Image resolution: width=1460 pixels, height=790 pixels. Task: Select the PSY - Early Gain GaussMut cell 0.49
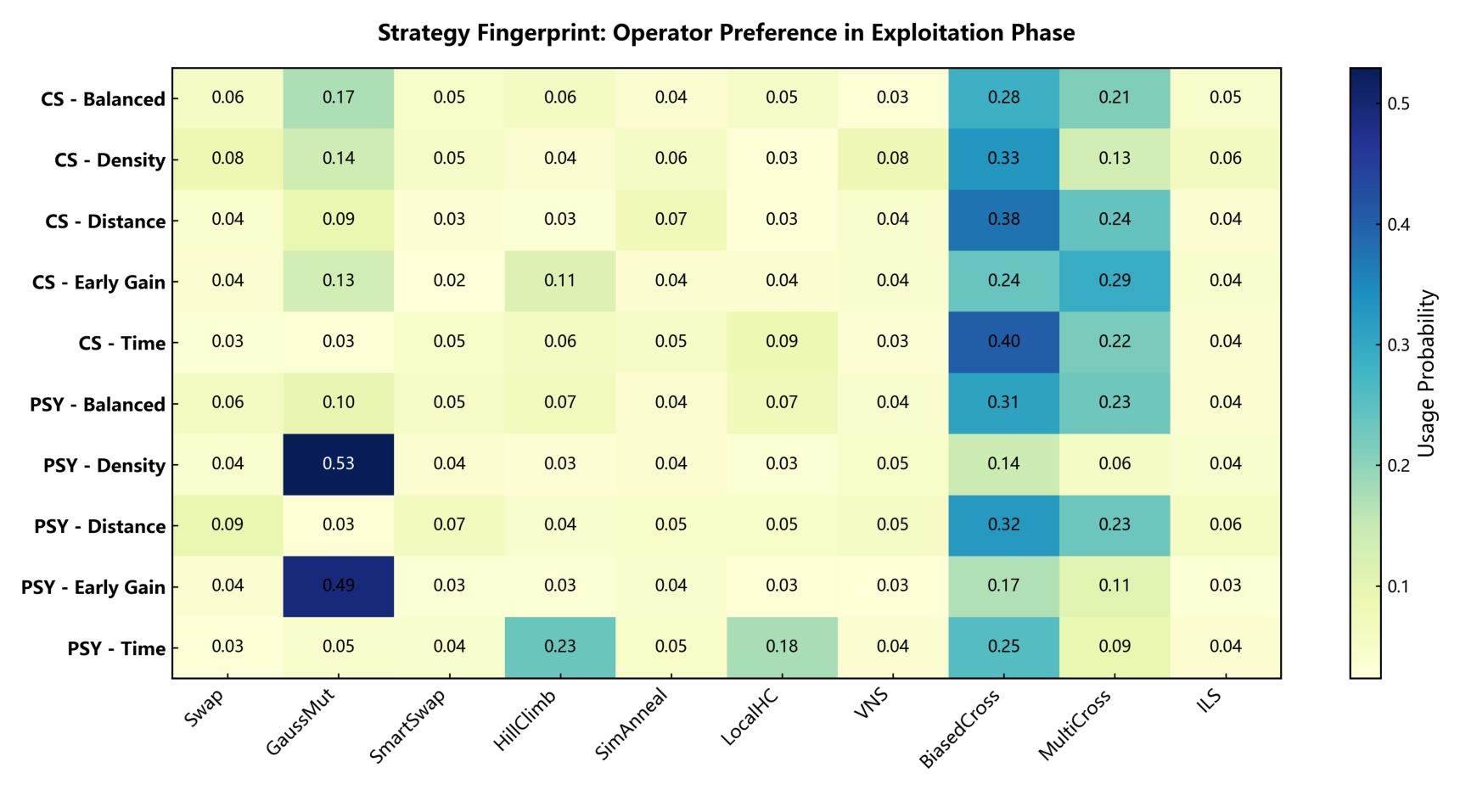click(339, 586)
